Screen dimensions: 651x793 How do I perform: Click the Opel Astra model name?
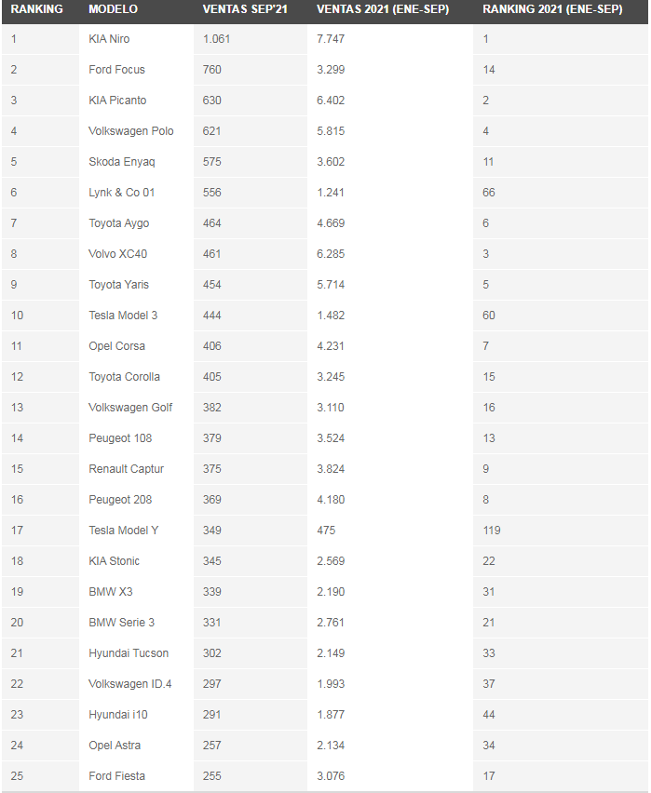coord(115,746)
